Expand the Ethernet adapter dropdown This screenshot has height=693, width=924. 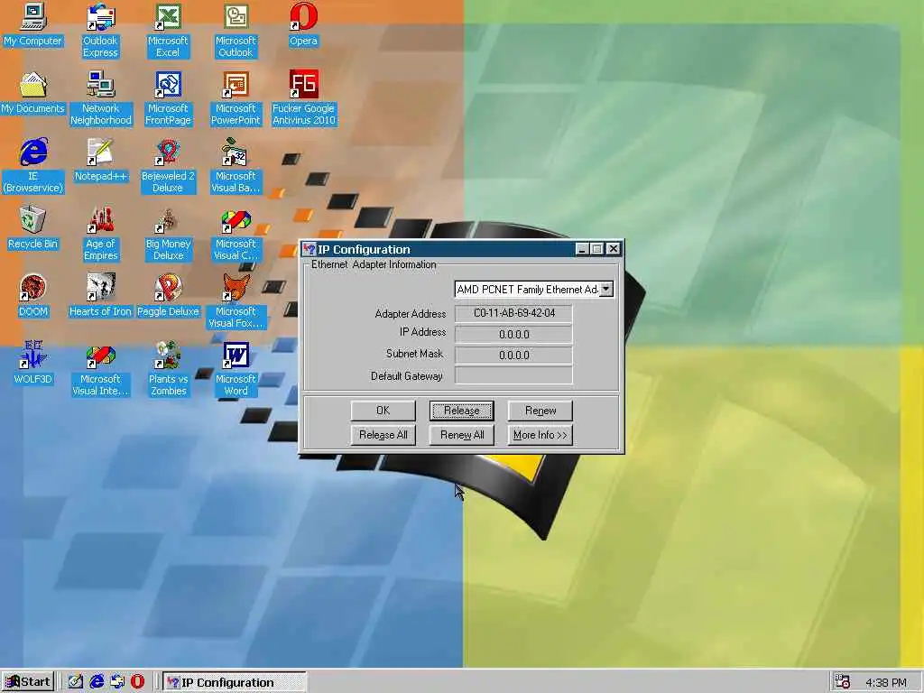click(x=605, y=290)
